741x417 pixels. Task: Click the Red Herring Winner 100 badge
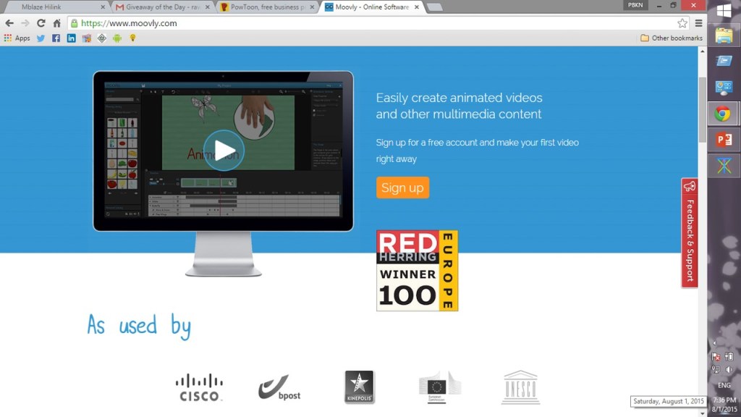coord(417,271)
